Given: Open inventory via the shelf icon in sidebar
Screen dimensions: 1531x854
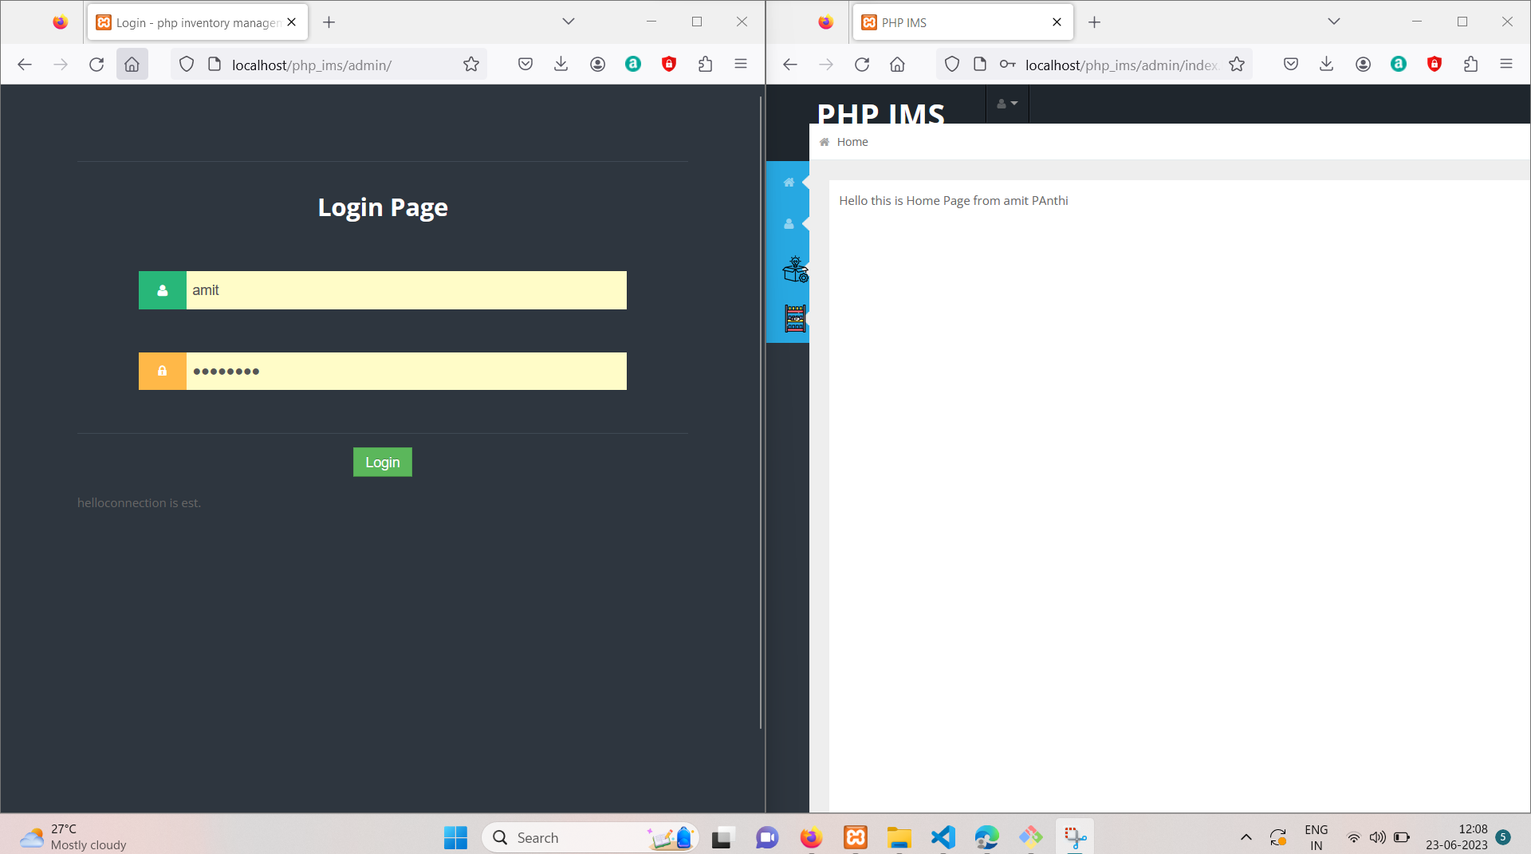Looking at the screenshot, I should (x=794, y=318).
